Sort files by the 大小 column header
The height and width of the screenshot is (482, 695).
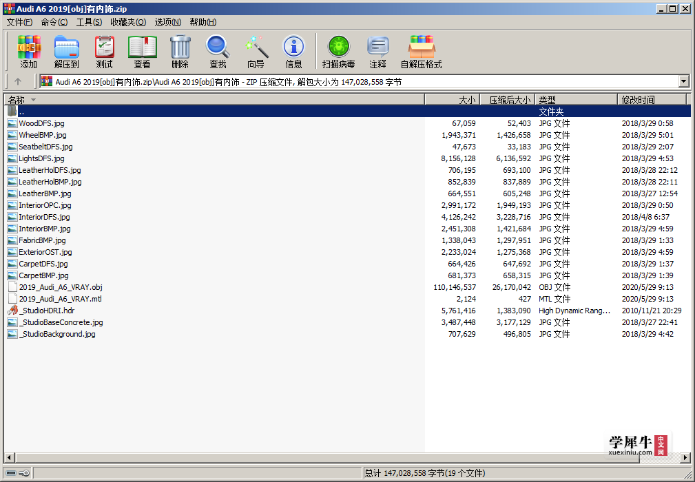[452, 100]
